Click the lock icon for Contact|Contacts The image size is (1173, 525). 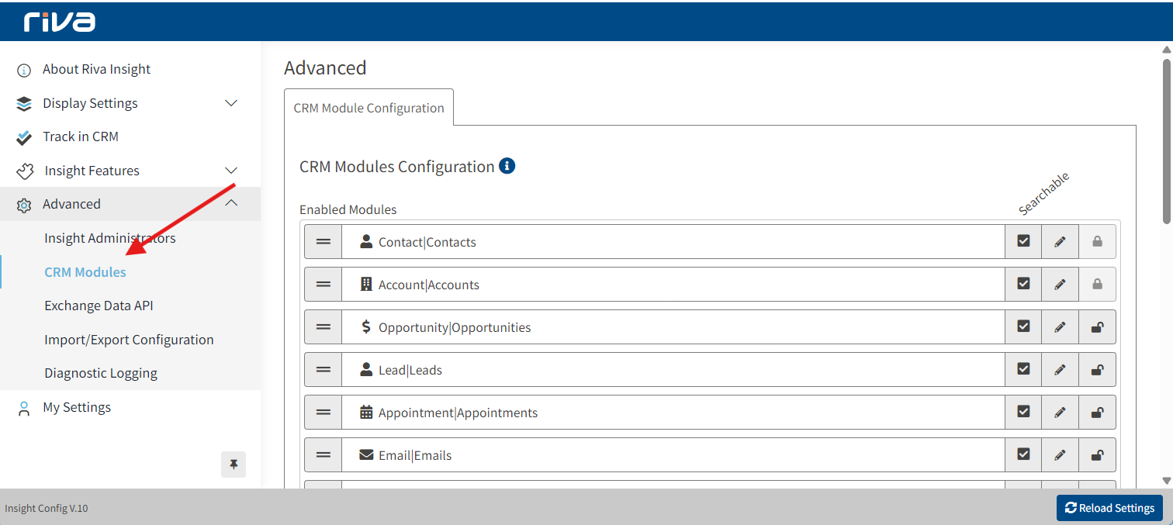(x=1097, y=242)
